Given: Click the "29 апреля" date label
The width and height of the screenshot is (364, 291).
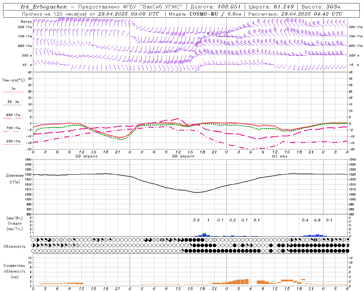Looking at the screenshot, I should tap(86, 156).
